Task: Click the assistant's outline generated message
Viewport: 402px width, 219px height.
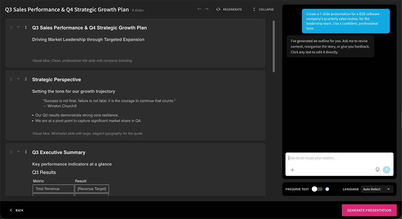Action: [330, 47]
